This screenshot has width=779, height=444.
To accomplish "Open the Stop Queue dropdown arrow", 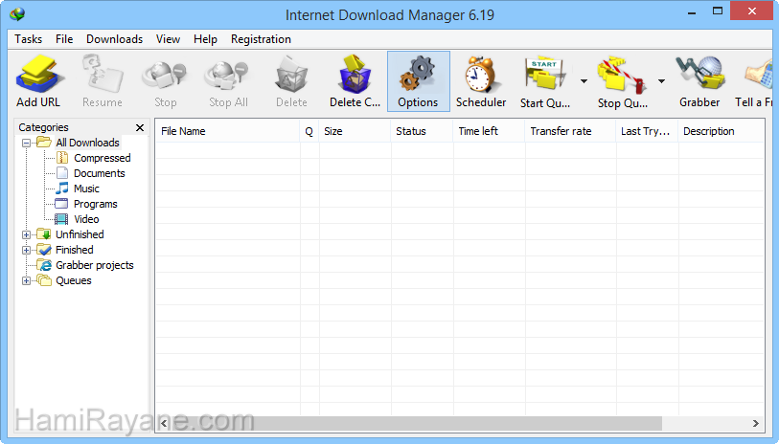I will pyautogui.click(x=661, y=81).
